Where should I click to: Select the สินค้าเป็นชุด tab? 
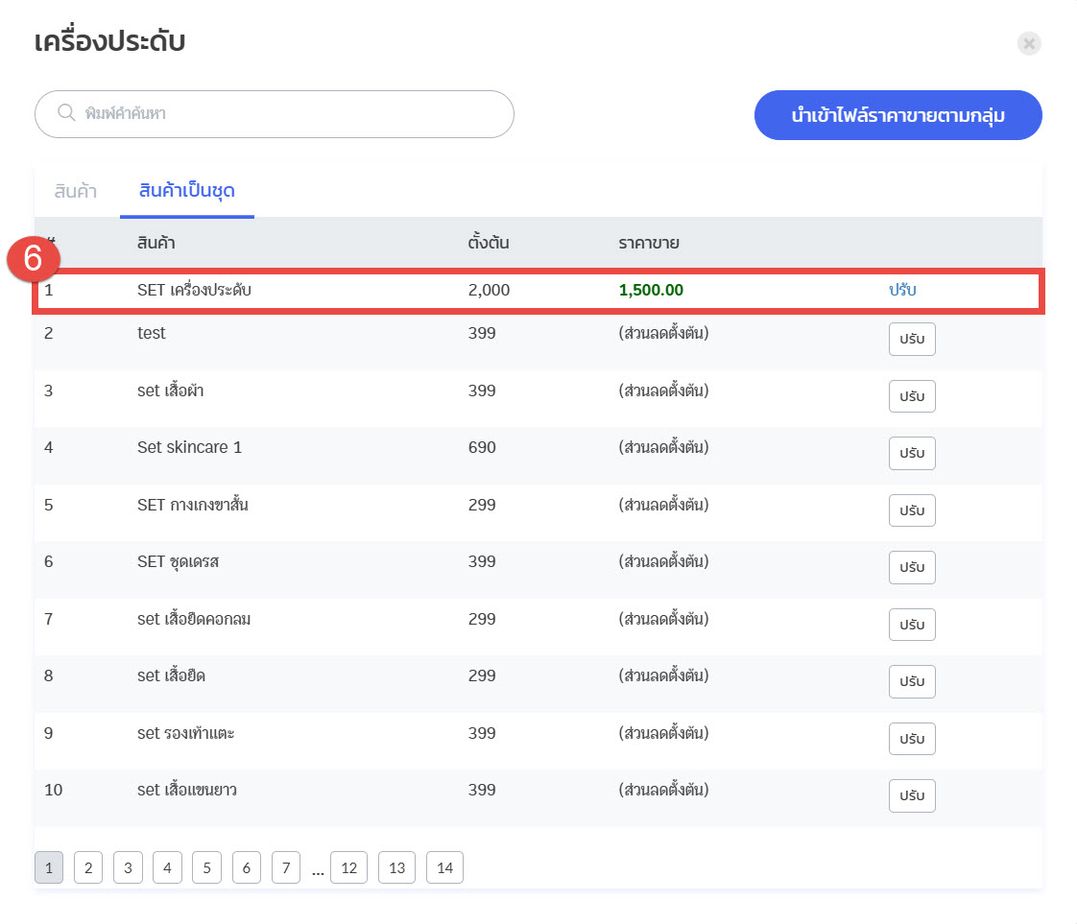coord(187,190)
